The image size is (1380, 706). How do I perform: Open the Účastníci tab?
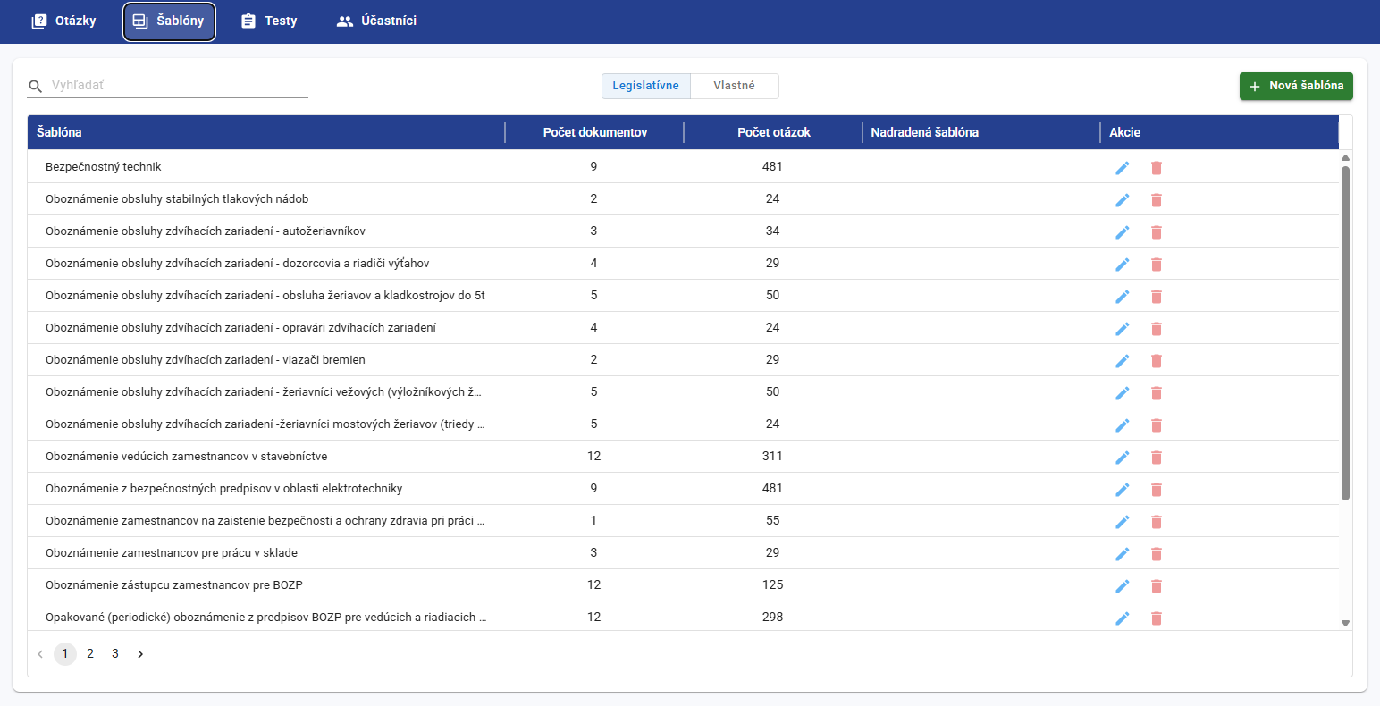[376, 21]
